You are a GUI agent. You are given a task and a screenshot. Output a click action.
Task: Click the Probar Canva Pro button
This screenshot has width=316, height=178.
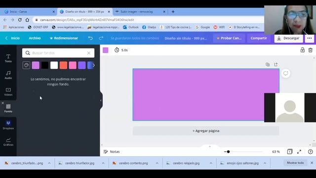(229, 38)
